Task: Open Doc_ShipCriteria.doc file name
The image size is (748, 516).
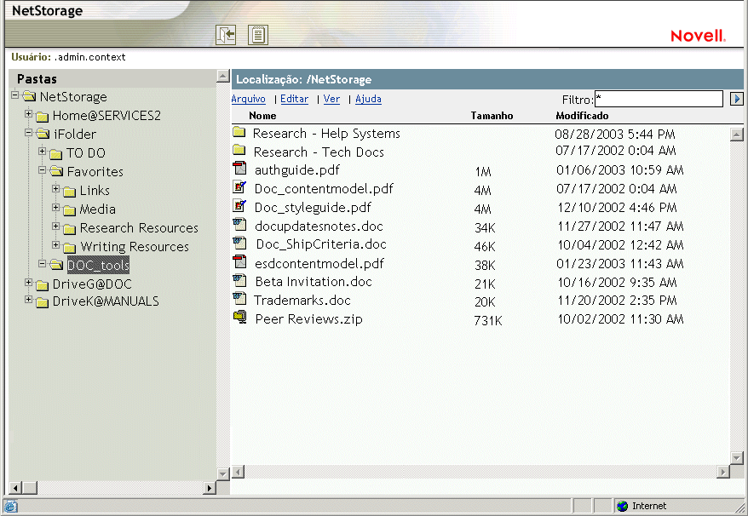Action: coord(321,244)
